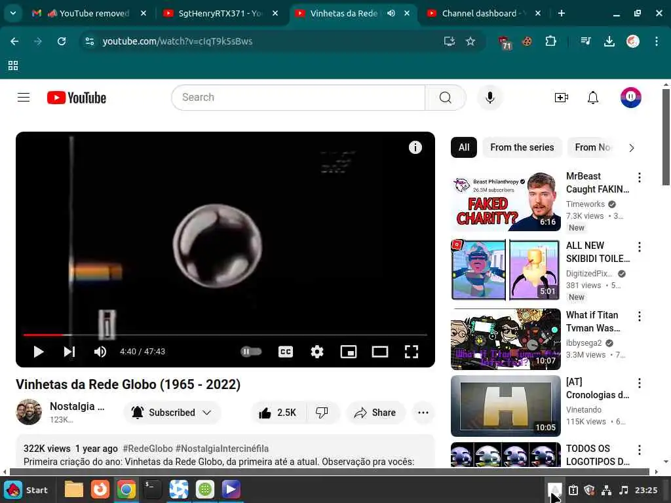Open the Start menu on taskbar

tap(26, 490)
